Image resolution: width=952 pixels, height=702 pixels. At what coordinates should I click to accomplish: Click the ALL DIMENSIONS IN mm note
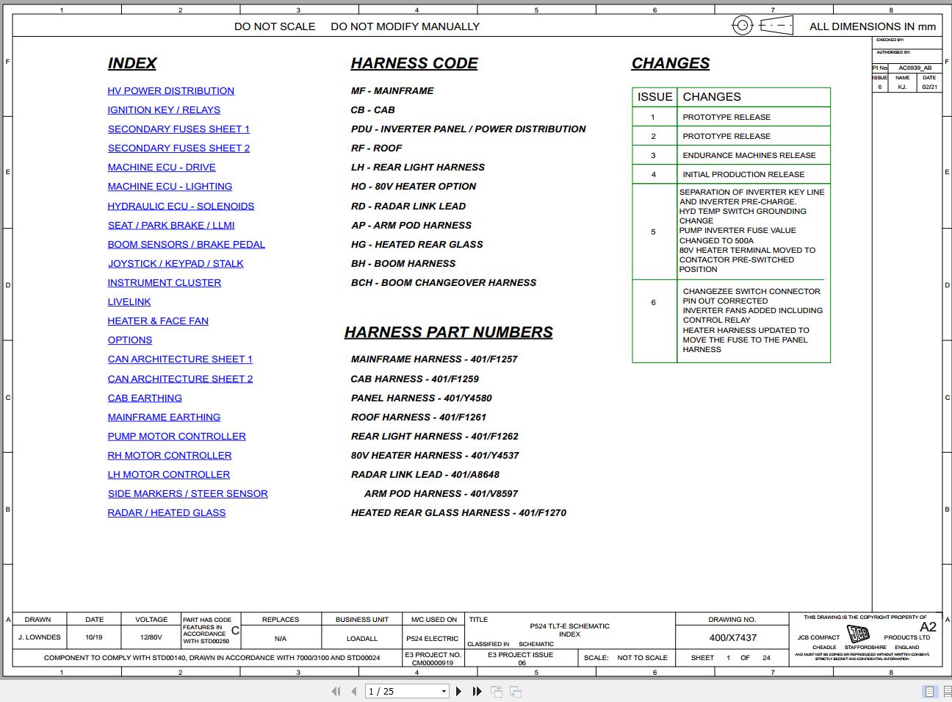click(x=873, y=26)
